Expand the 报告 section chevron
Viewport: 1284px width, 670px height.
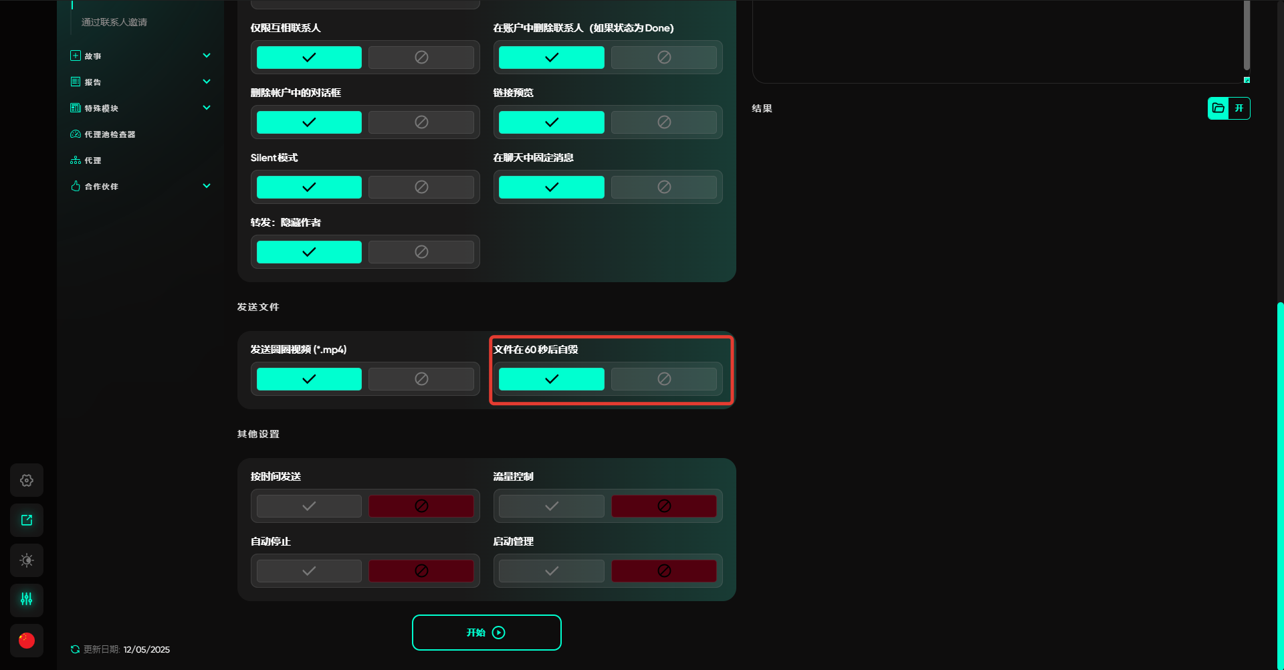[207, 82]
